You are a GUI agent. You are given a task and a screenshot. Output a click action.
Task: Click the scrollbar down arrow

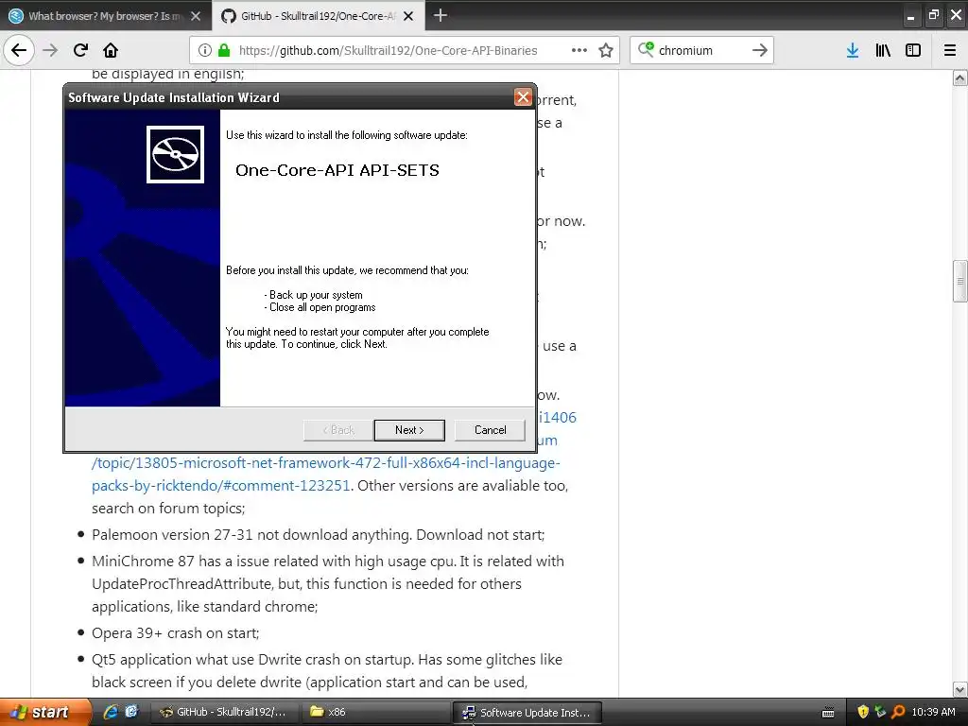[960, 689]
